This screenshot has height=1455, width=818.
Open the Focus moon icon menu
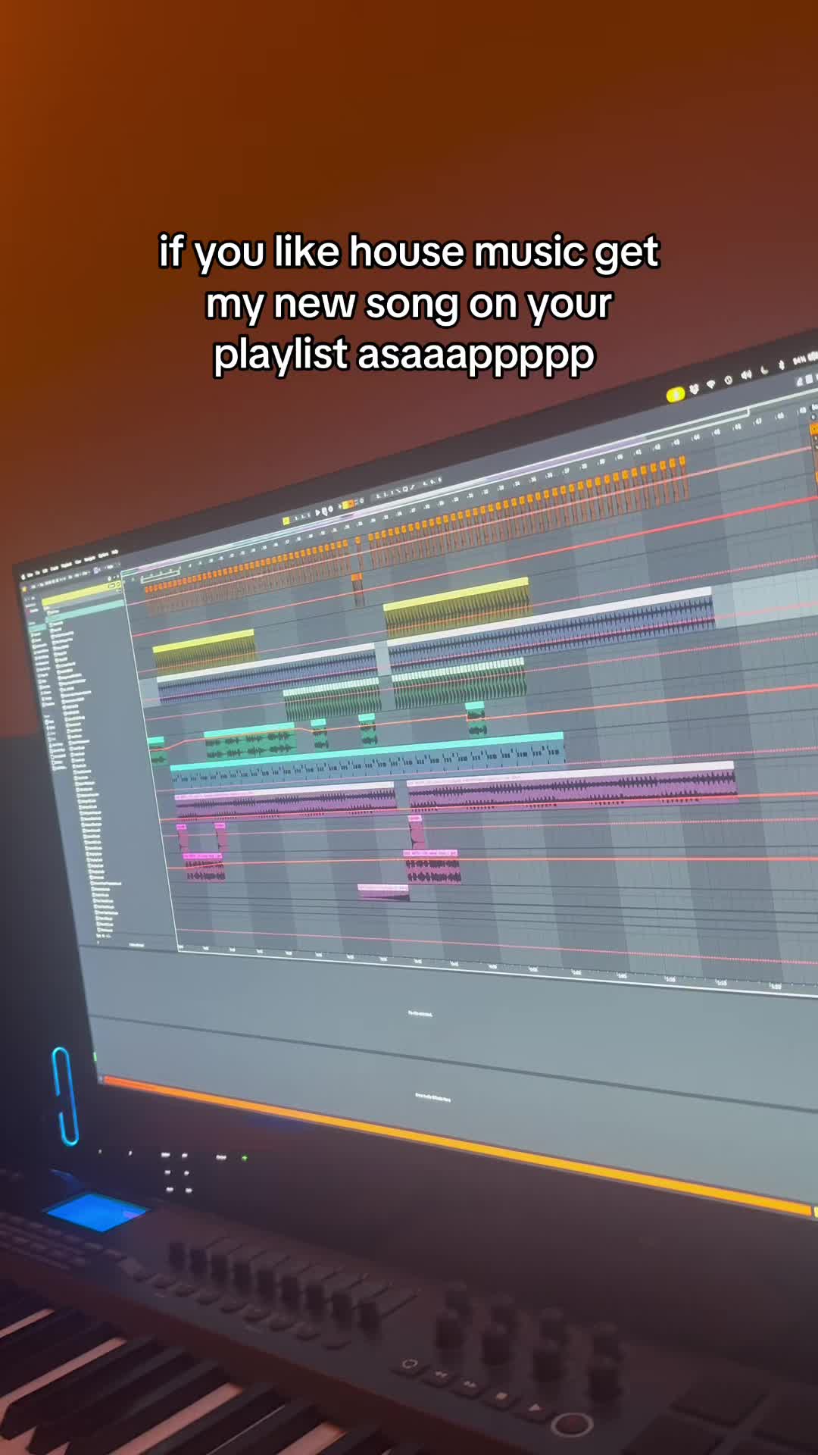(764, 371)
